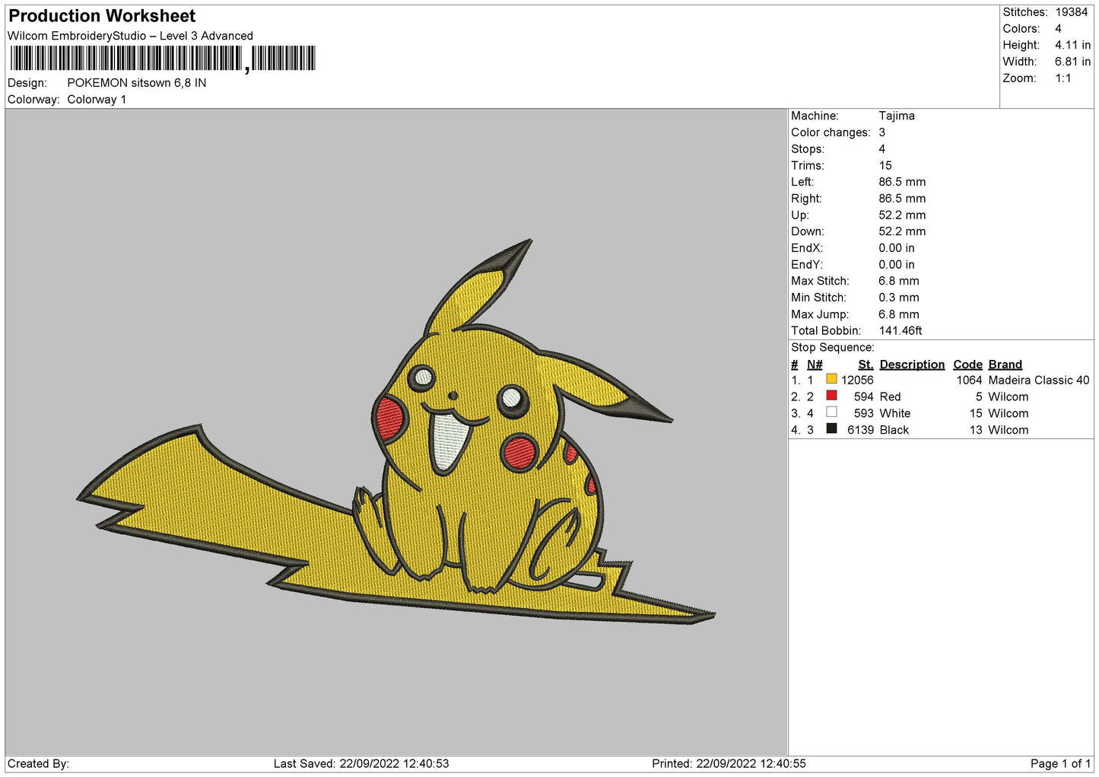Click the 'EndX:' label

(x=806, y=248)
